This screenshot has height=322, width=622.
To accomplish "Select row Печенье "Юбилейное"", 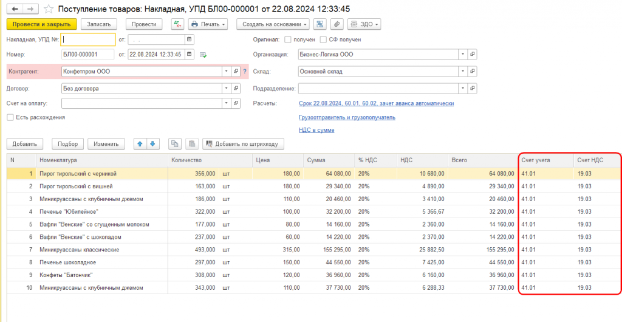I will point(314,211).
